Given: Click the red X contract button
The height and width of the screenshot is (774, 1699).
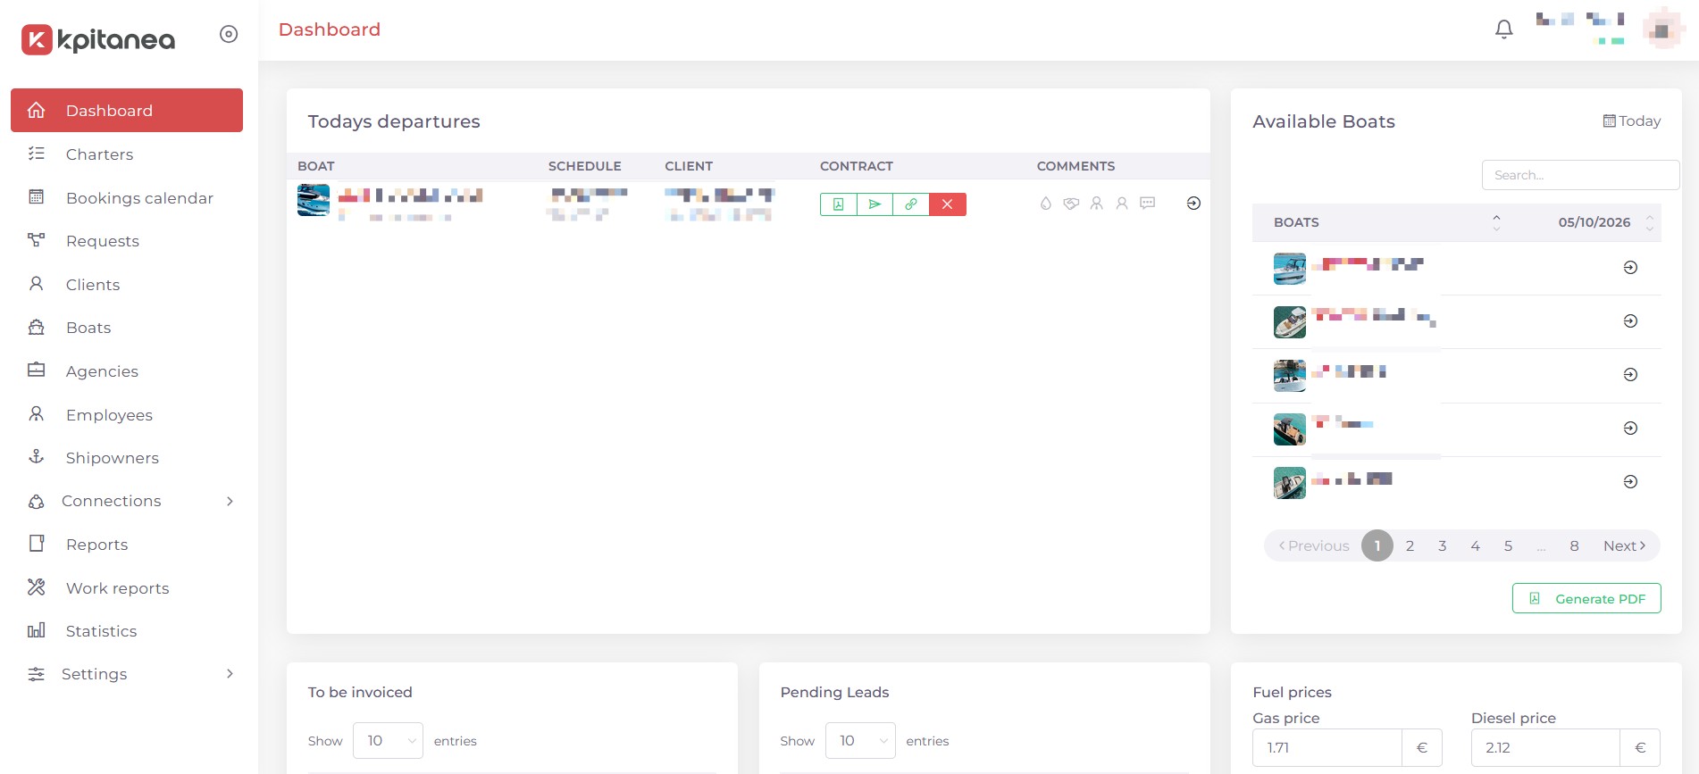Looking at the screenshot, I should 948,204.
